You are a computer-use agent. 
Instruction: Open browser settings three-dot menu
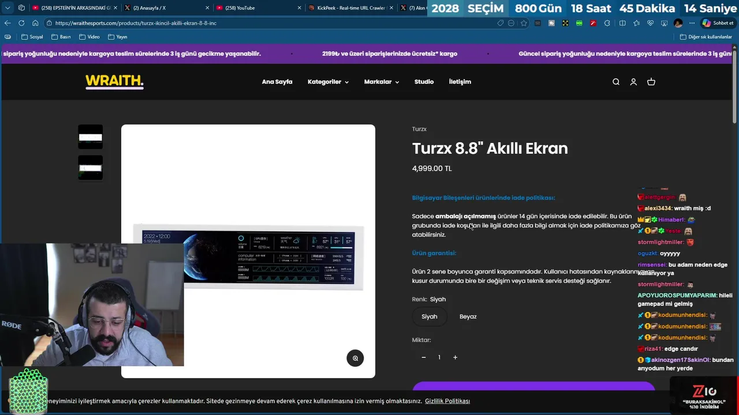[692, 23]
